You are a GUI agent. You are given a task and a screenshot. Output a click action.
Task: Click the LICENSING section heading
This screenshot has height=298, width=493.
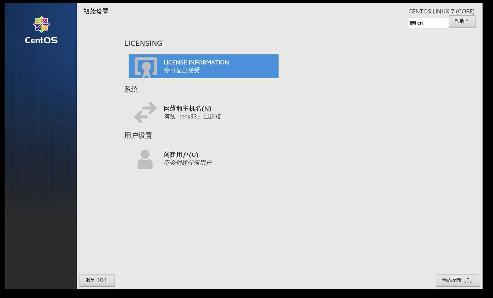pos(143,44)
